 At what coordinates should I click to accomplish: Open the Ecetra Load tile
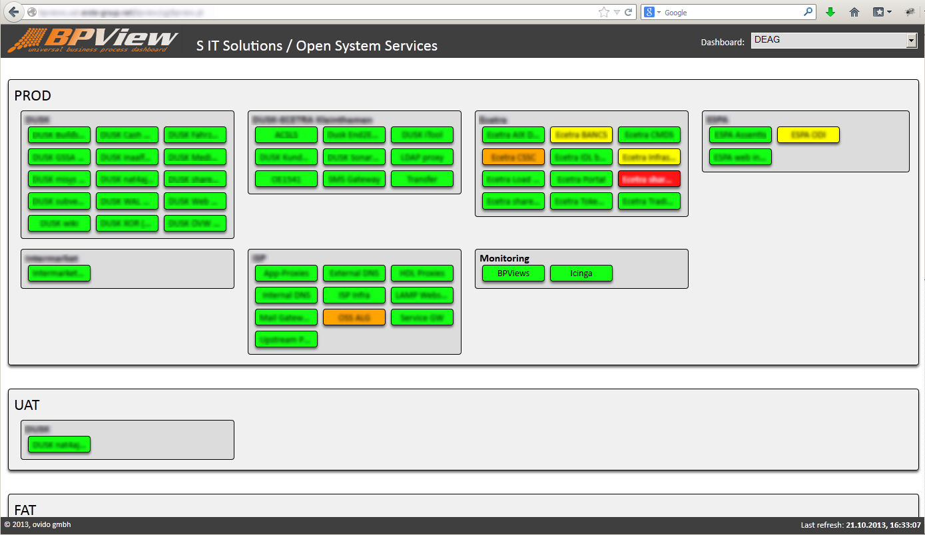click(x=513, y=179)
